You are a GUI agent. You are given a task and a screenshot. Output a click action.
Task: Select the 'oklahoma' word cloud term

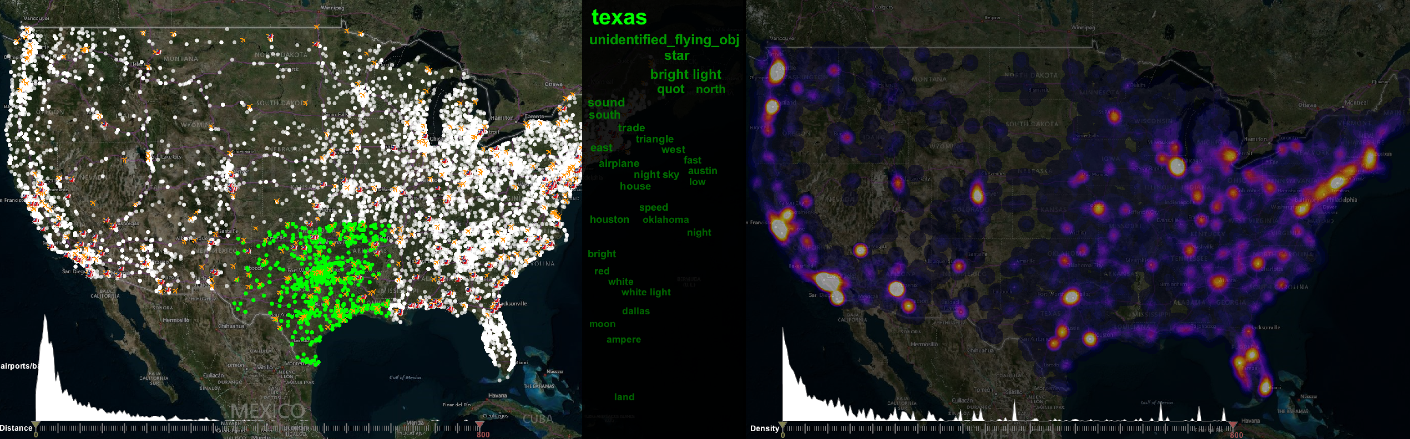[x=665, y=219]
